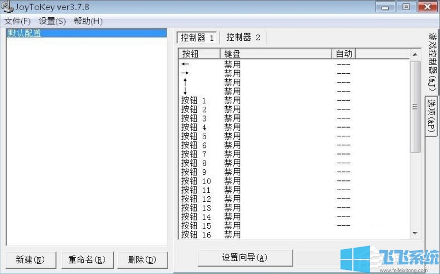Click the 键盘 column header
Screen dimensions: 440x274
coord(275,53)
